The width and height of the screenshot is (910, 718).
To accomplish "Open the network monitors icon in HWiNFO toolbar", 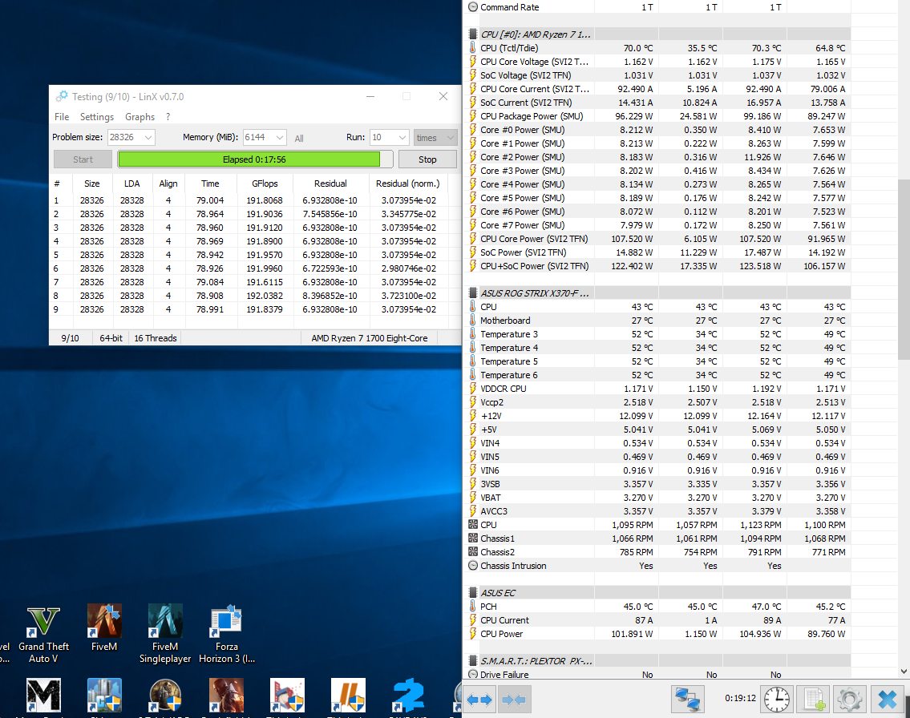I will (x=688, y=699).
